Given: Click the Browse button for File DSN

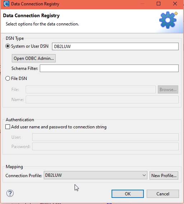Looking at the screenshot, I should pos(168,89).
